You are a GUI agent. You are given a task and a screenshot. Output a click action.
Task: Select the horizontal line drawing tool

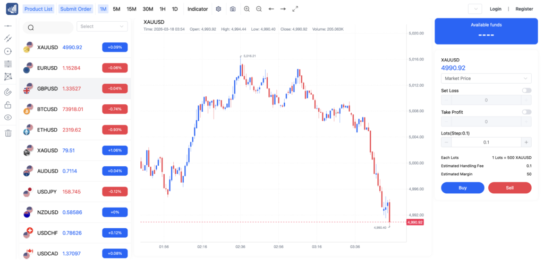point(8,26)
